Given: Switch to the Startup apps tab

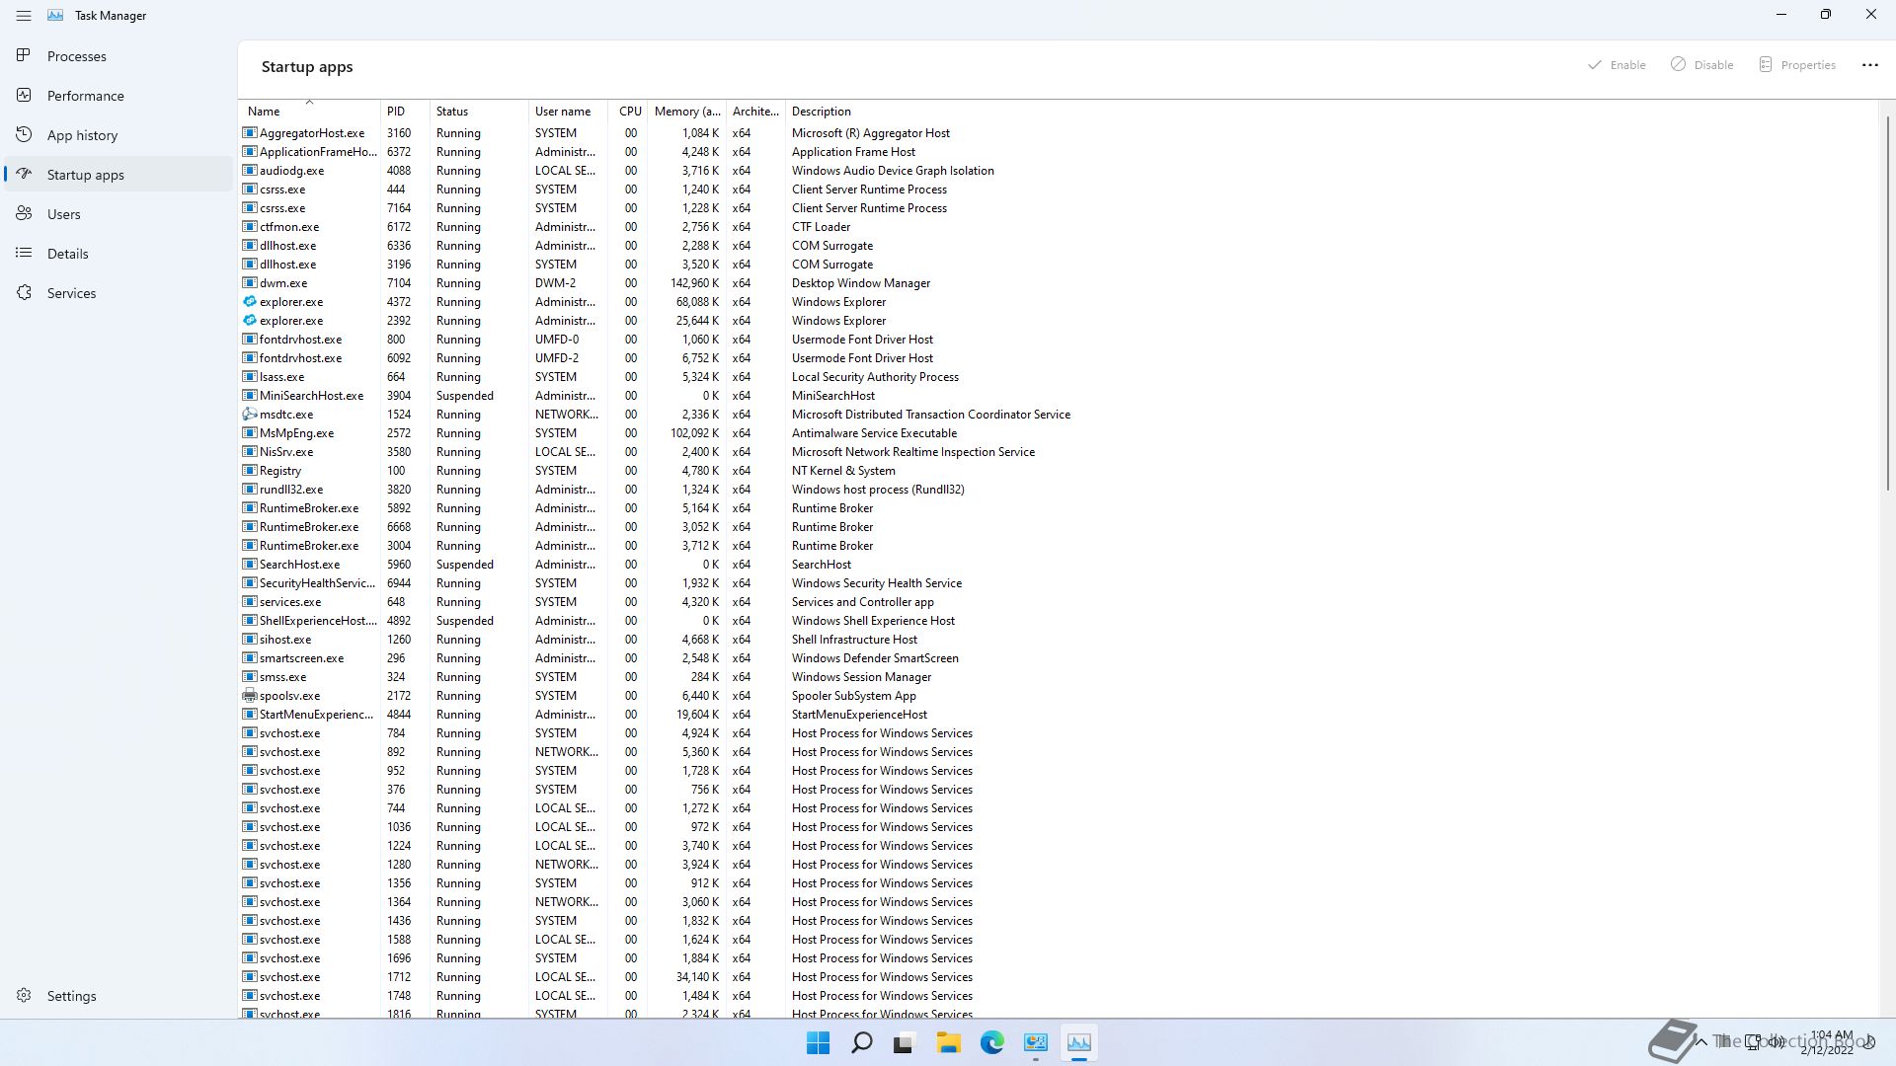Looking at the screenshot, I should pos(118,175).
